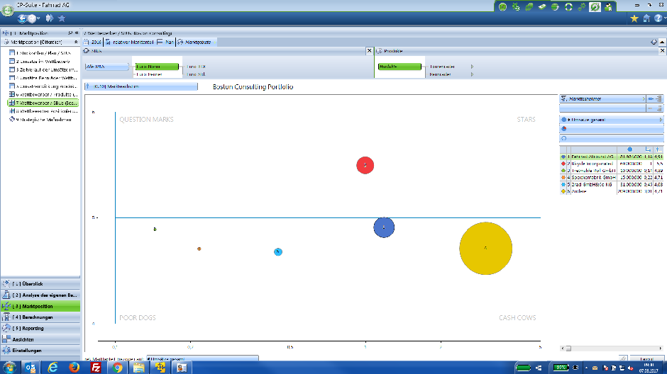The height and width of the screenshot is (374, 667).
Task: Close the SBUs filter panel
Action: point(369,51)
